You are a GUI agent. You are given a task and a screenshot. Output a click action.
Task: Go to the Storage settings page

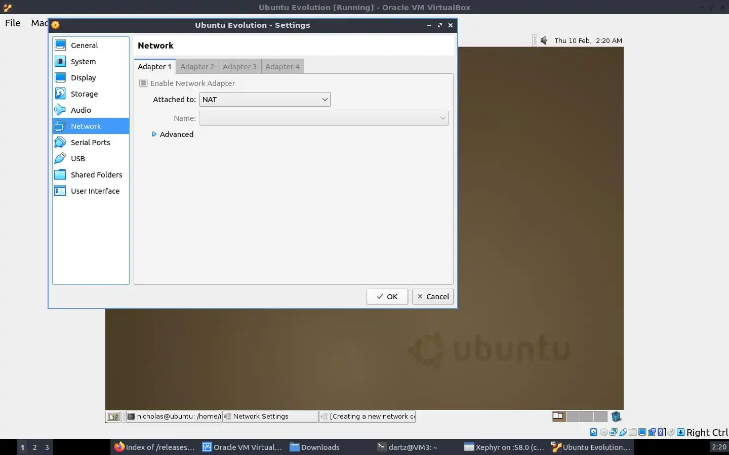pyautogui.click(x=91, y=94)
